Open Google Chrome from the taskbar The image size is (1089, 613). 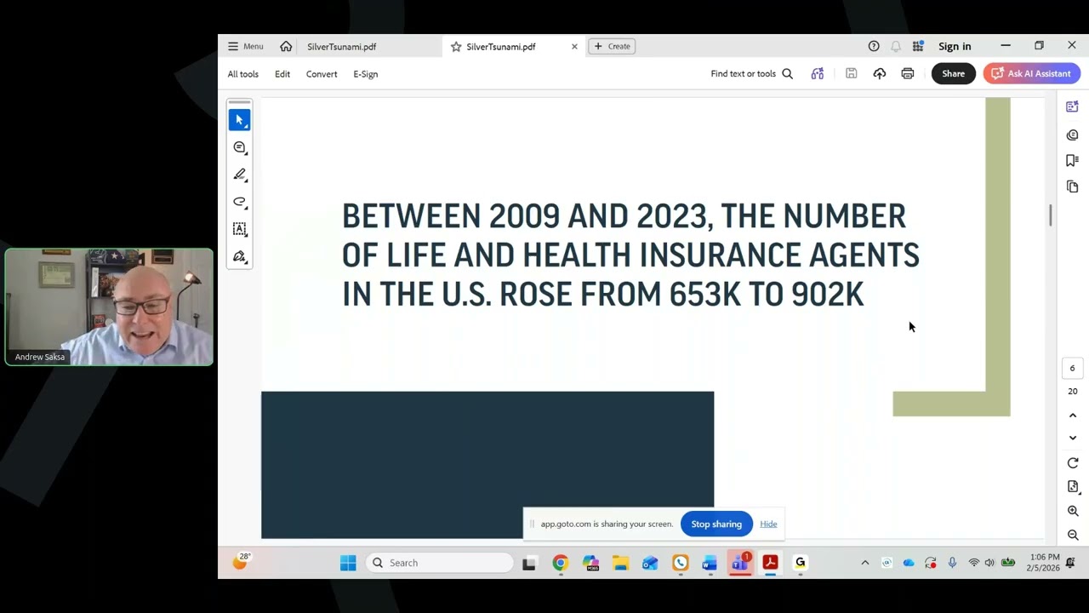point(560,563)
